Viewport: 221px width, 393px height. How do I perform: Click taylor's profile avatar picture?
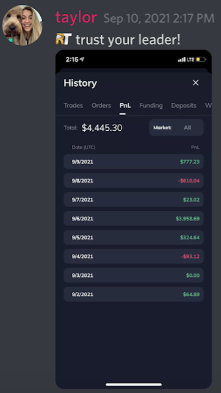tap(23, 25)
